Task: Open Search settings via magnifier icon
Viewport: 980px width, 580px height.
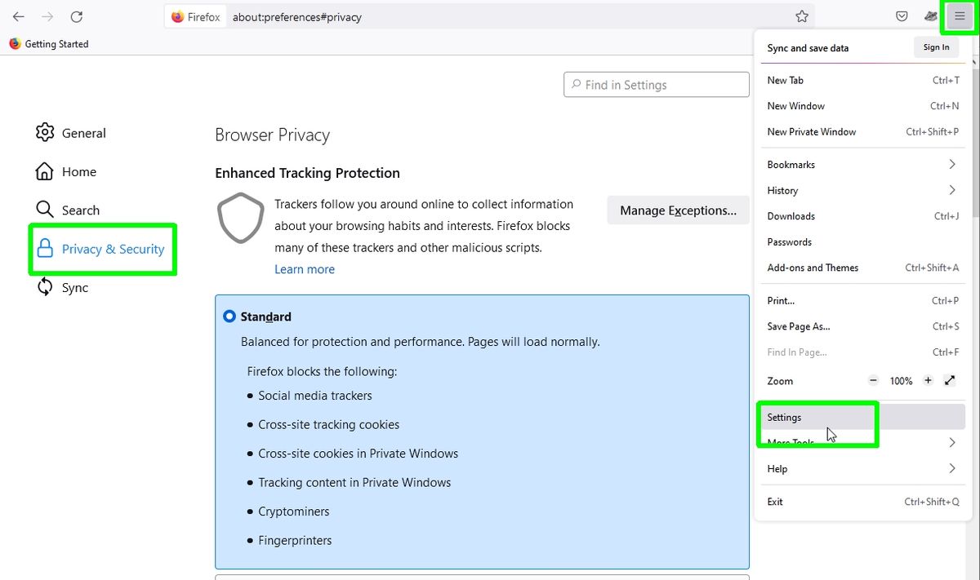Action: tap(45, 210)
